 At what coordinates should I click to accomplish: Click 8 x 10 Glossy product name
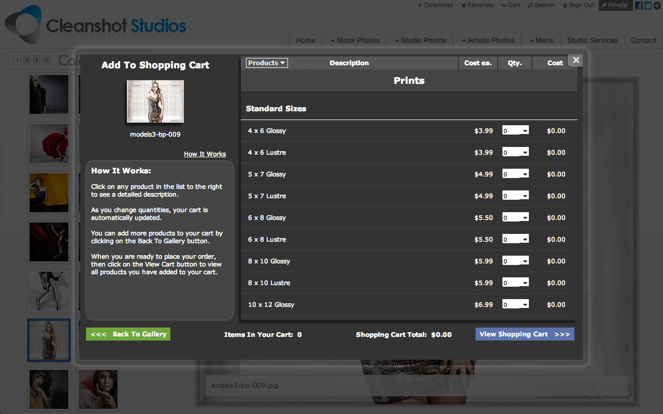[x=269, y=261]
